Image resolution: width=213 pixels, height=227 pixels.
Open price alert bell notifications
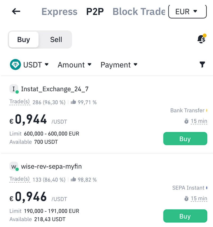point(202,39)
